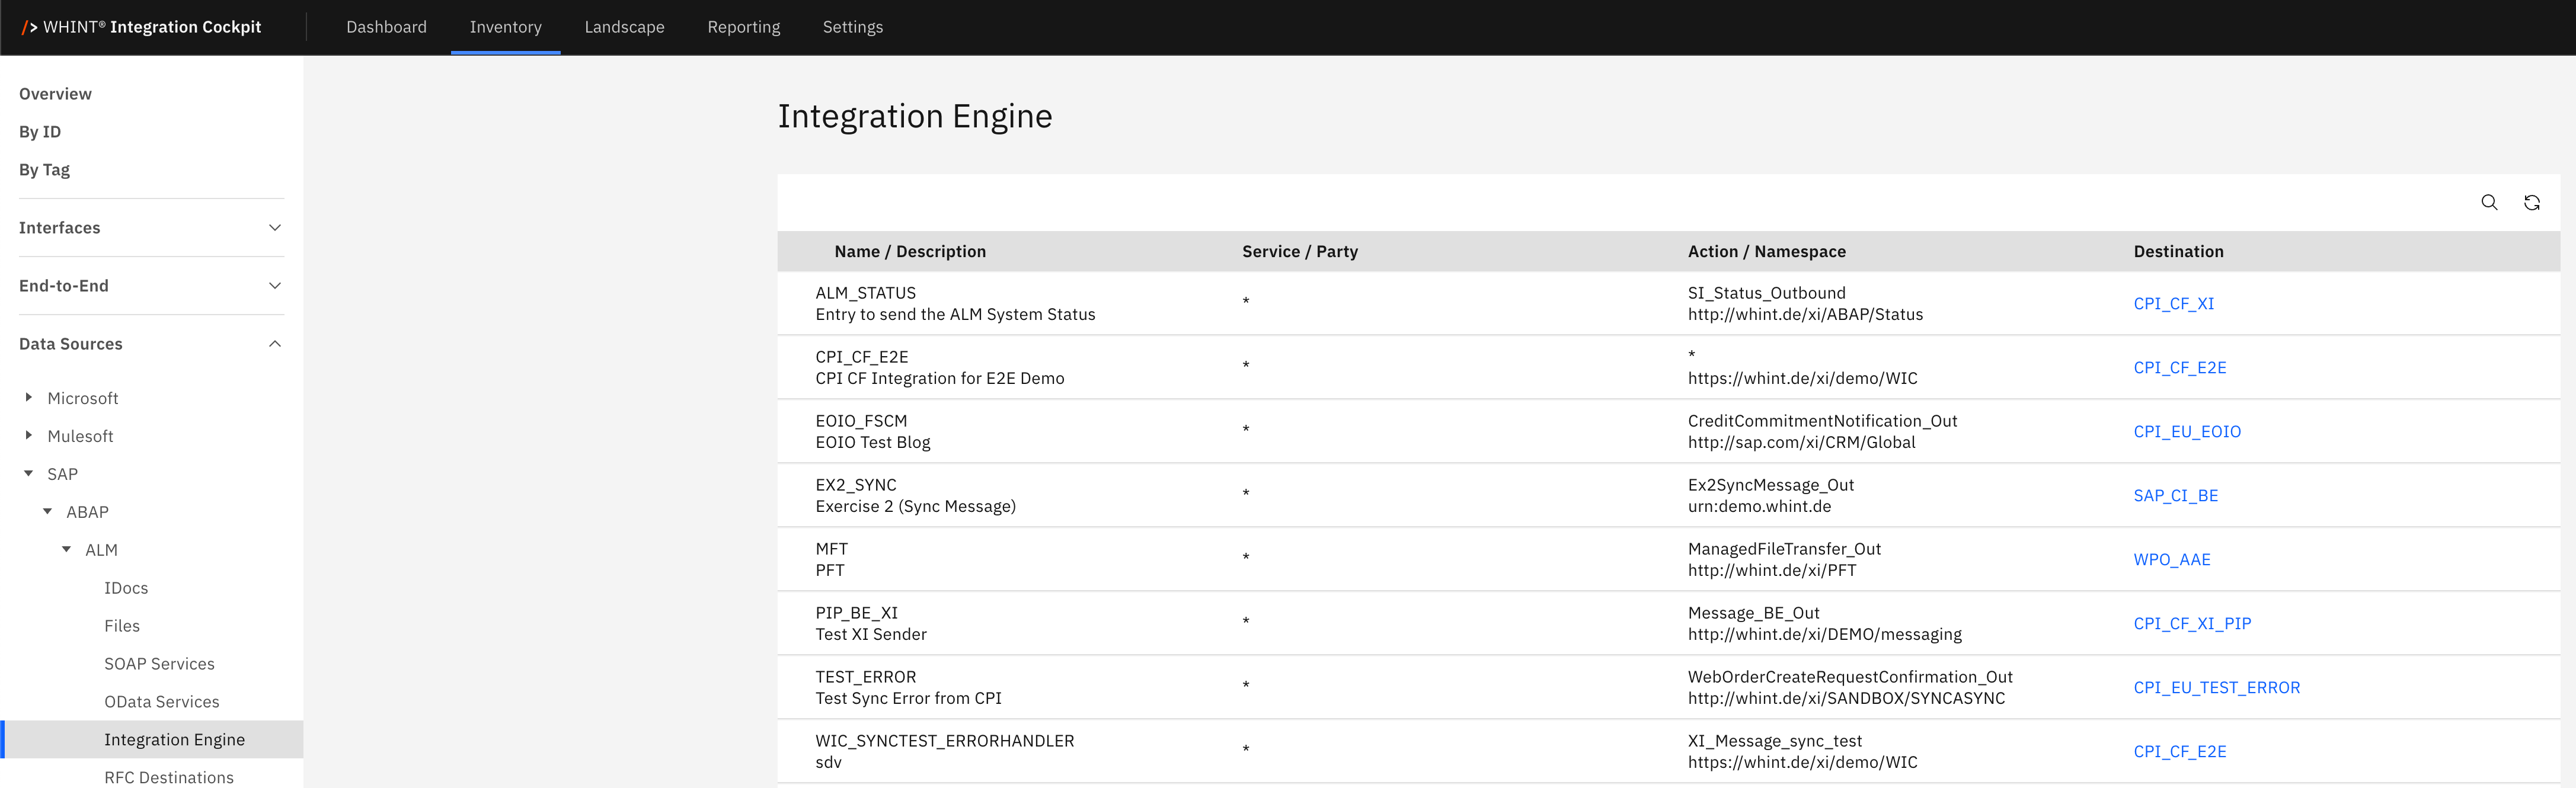
Task: Select the WIC_SYNCTEST_ERRORHANDLER row name
Action: click(x=944, y=741)
